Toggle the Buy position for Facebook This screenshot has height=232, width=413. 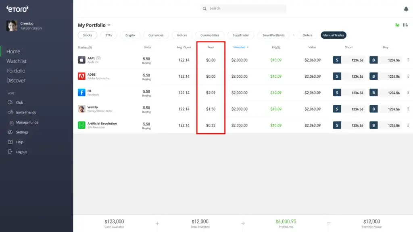373,92
